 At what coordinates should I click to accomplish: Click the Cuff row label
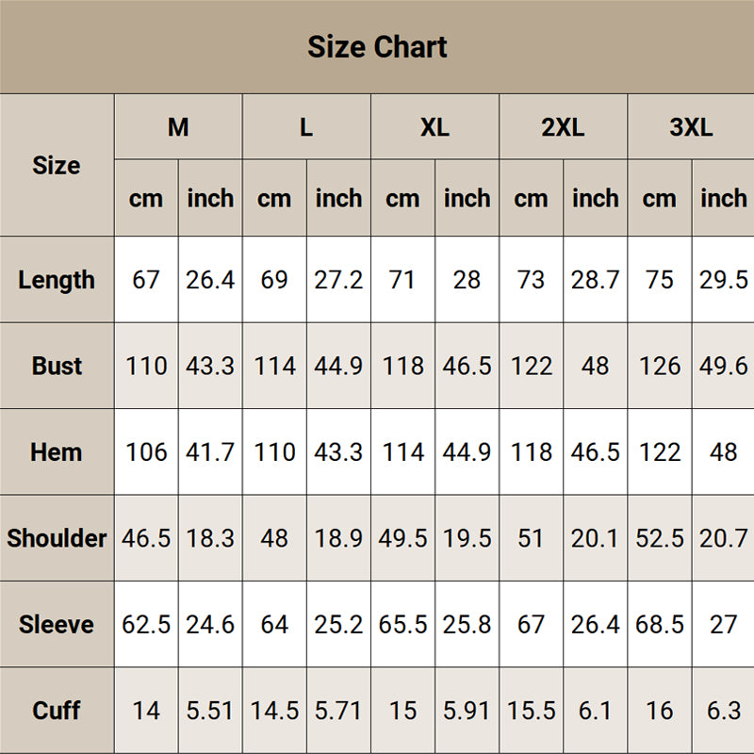(57, 711)
